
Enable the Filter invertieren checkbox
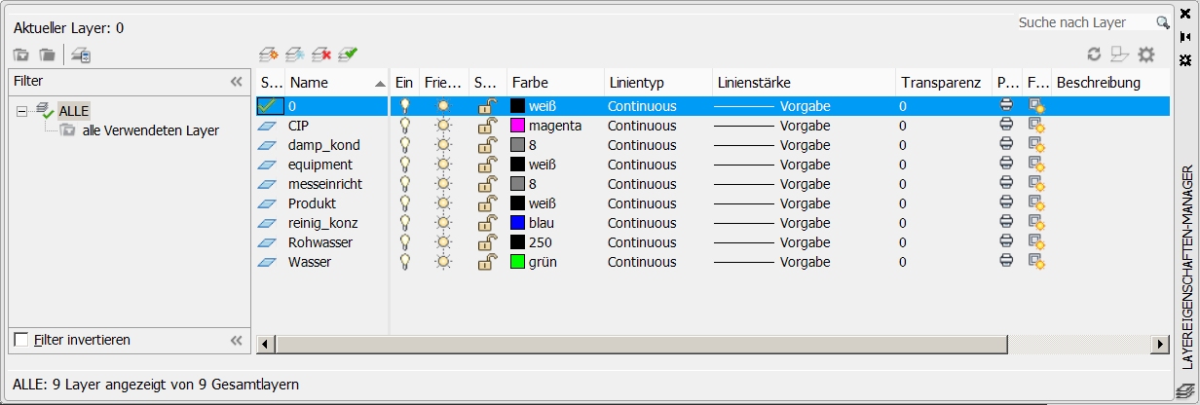click(x=21, y=340)
